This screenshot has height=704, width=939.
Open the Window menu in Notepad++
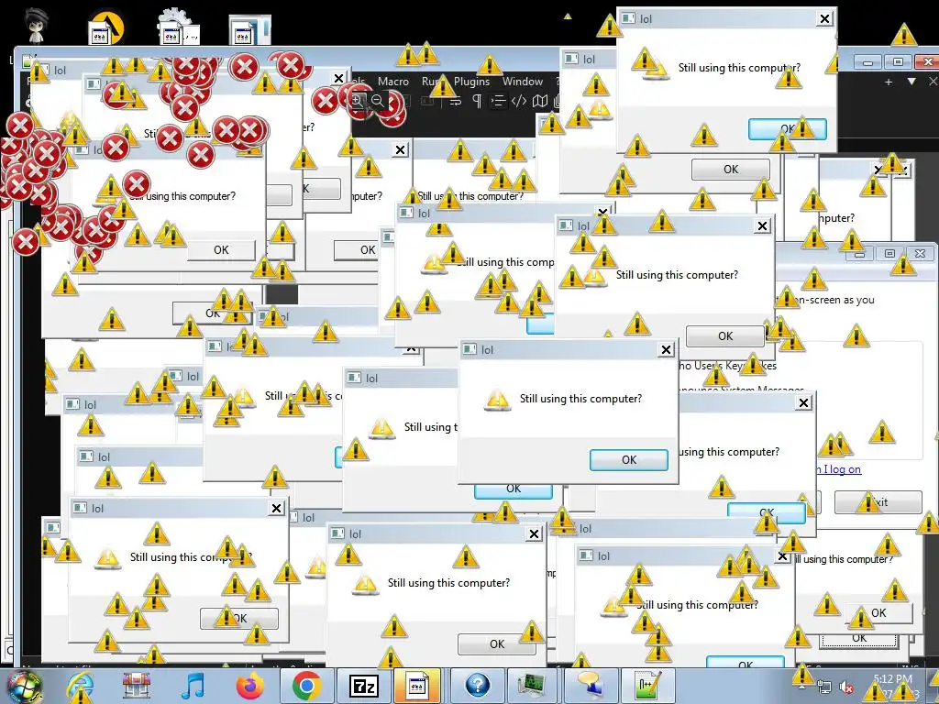[x=522, y=82]
